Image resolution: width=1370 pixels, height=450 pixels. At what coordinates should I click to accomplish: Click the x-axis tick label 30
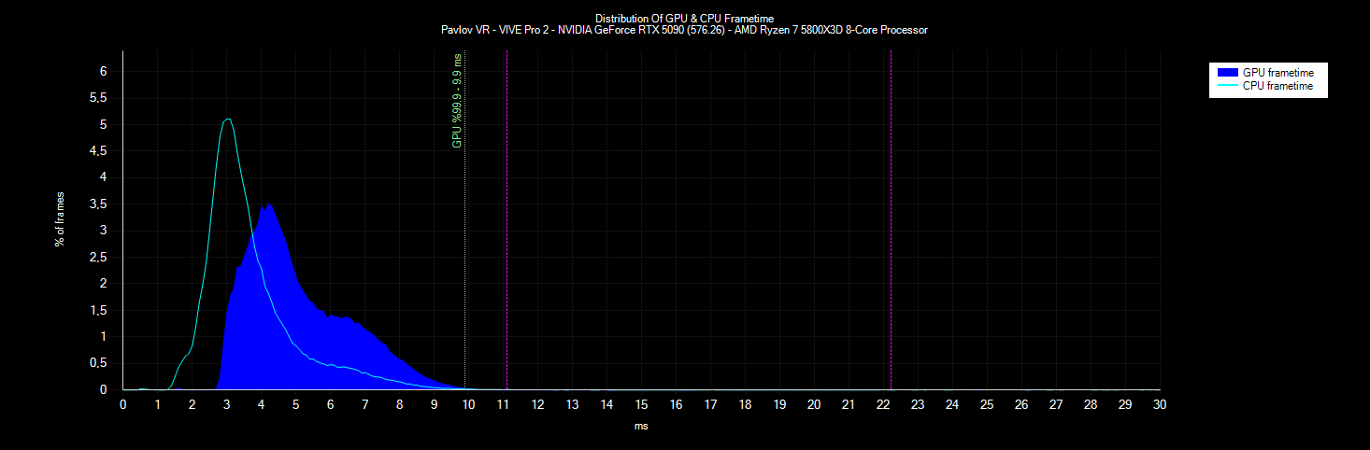click(1160, 404)
